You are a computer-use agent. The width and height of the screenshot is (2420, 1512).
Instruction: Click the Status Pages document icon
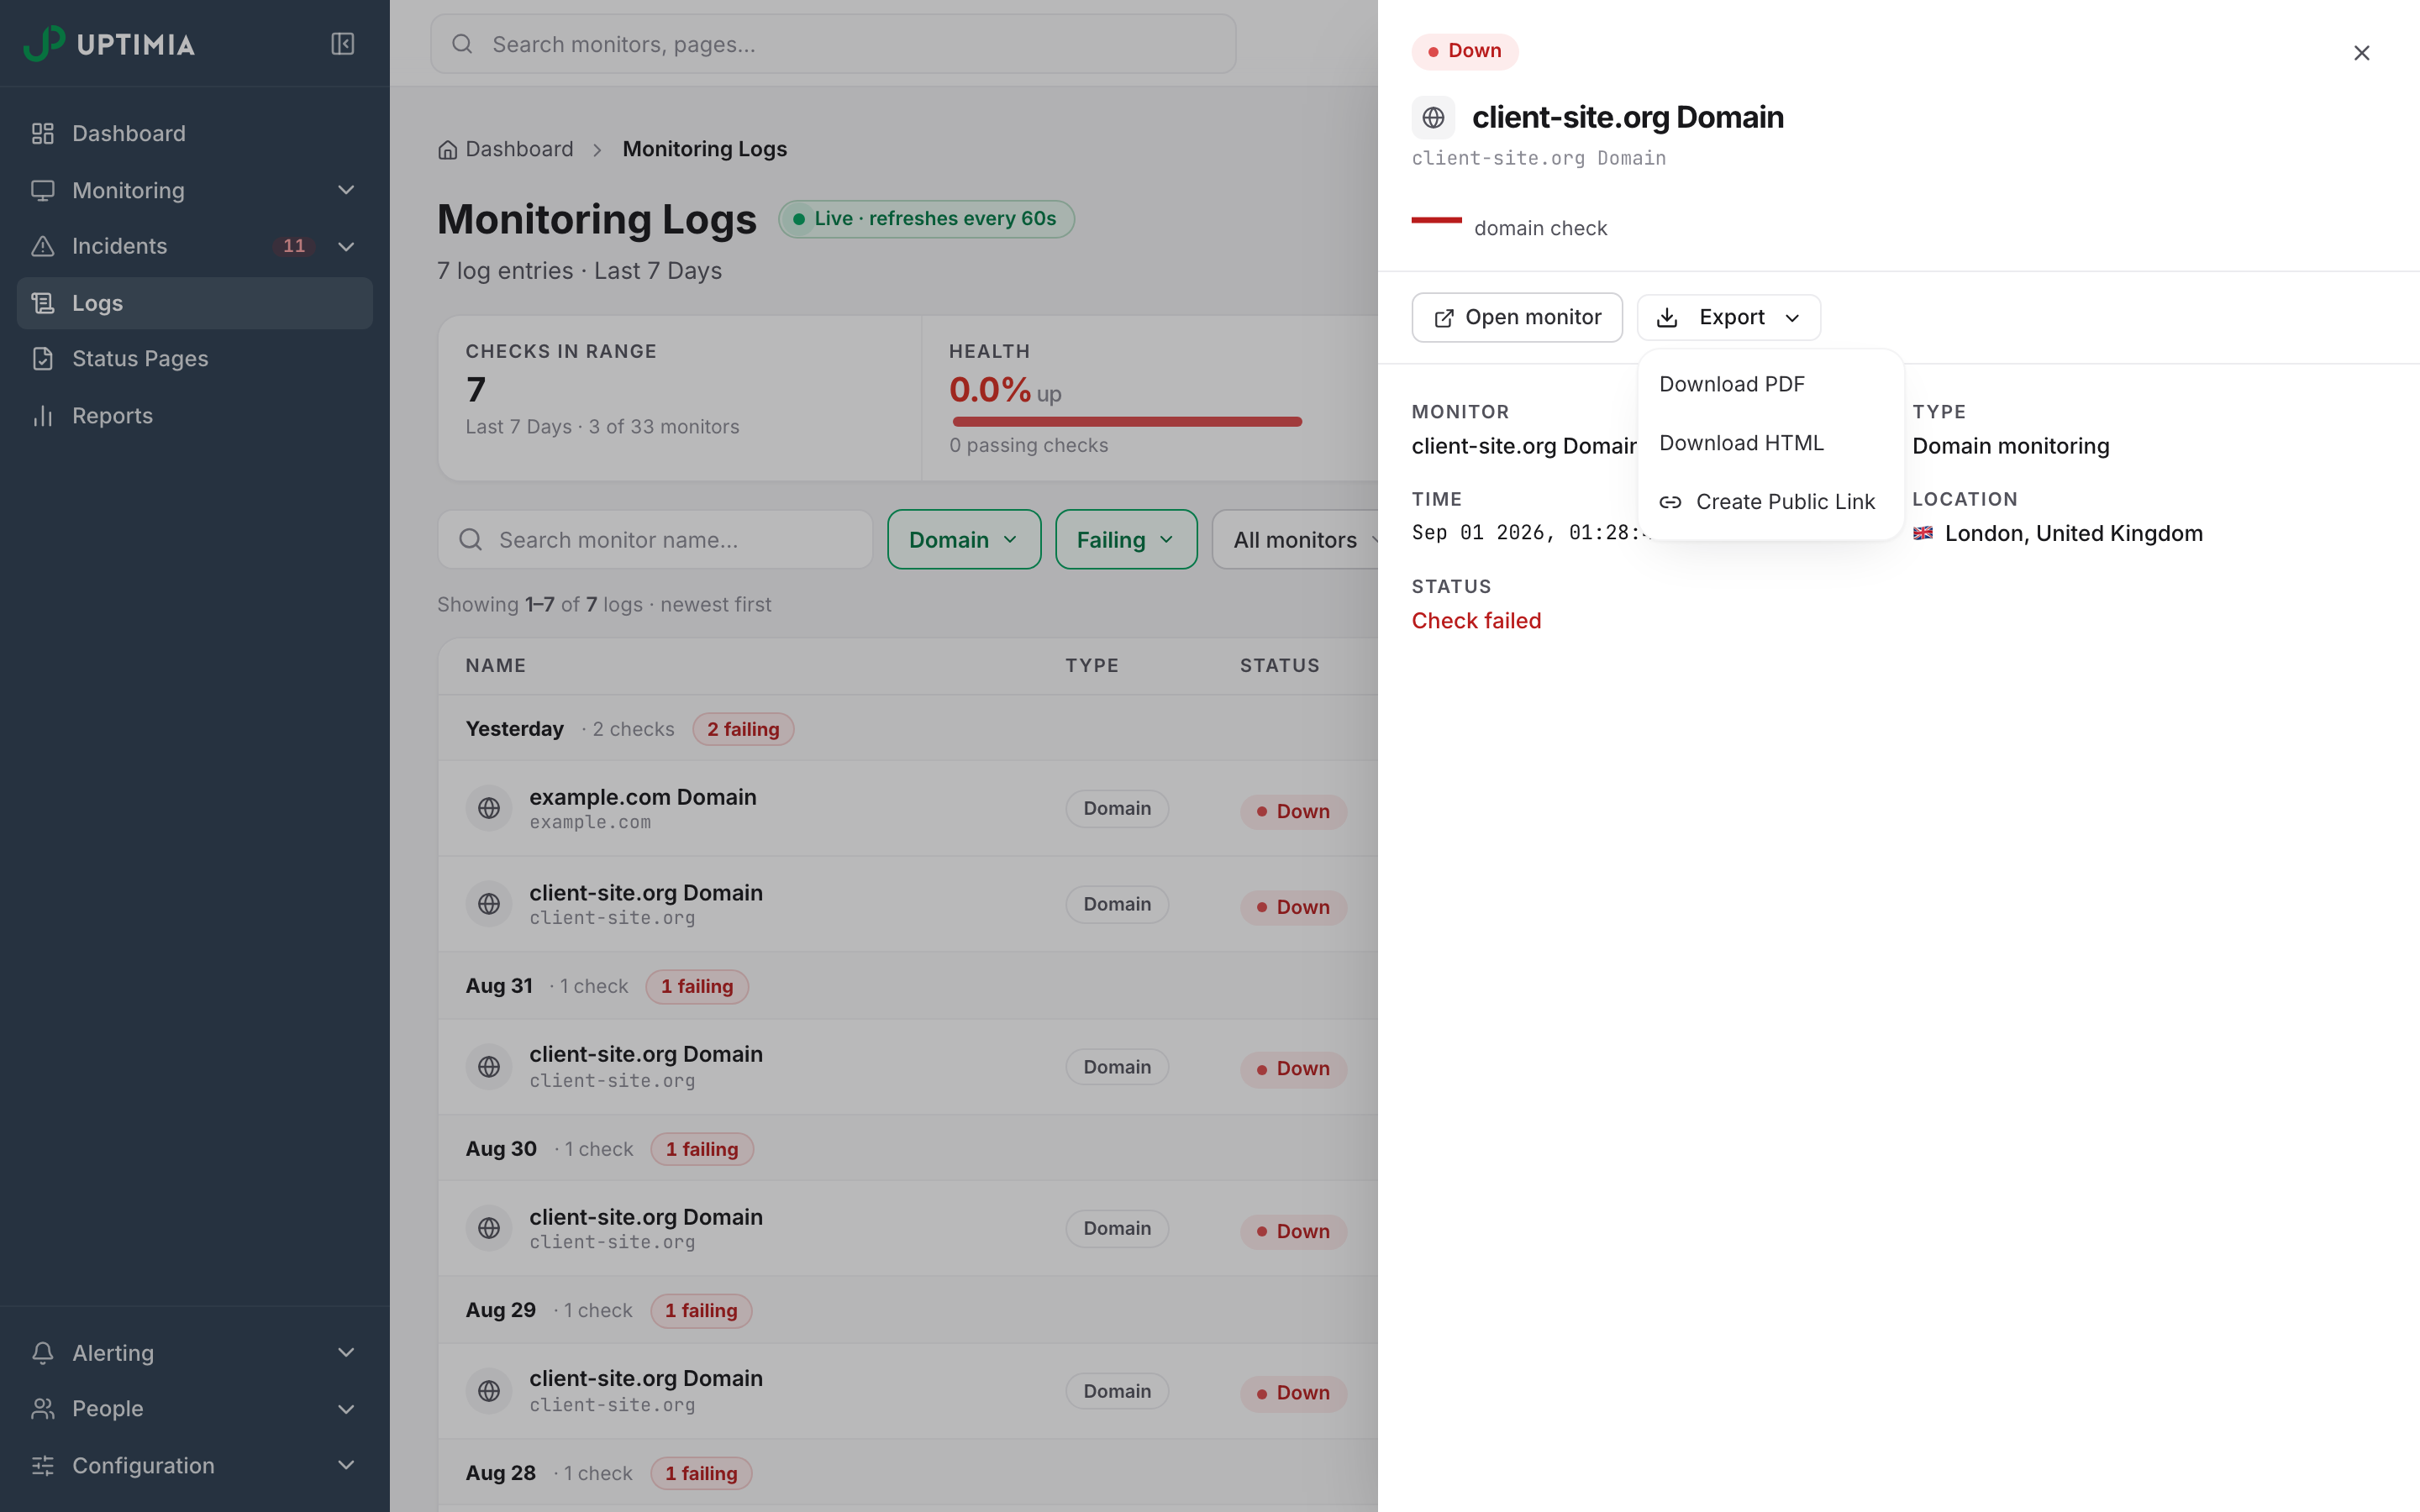[x=42, y=359]
